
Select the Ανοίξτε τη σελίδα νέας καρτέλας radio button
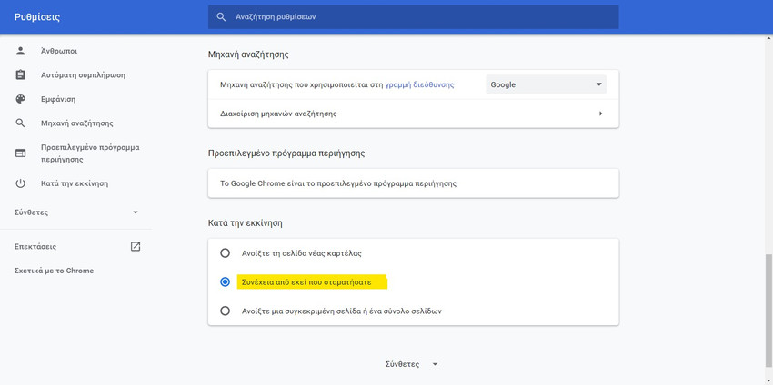[225, 253]
